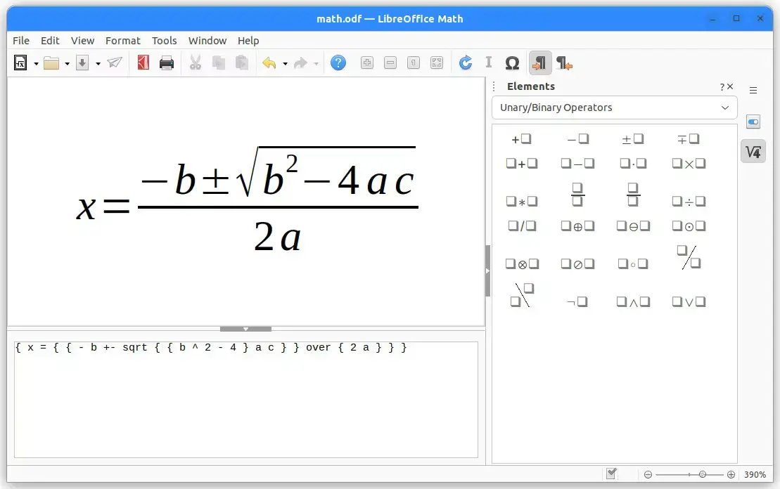The width and height of the screenshot is (780, 489).
Task: Insert the logical NOT element
Action: (577, 301)
